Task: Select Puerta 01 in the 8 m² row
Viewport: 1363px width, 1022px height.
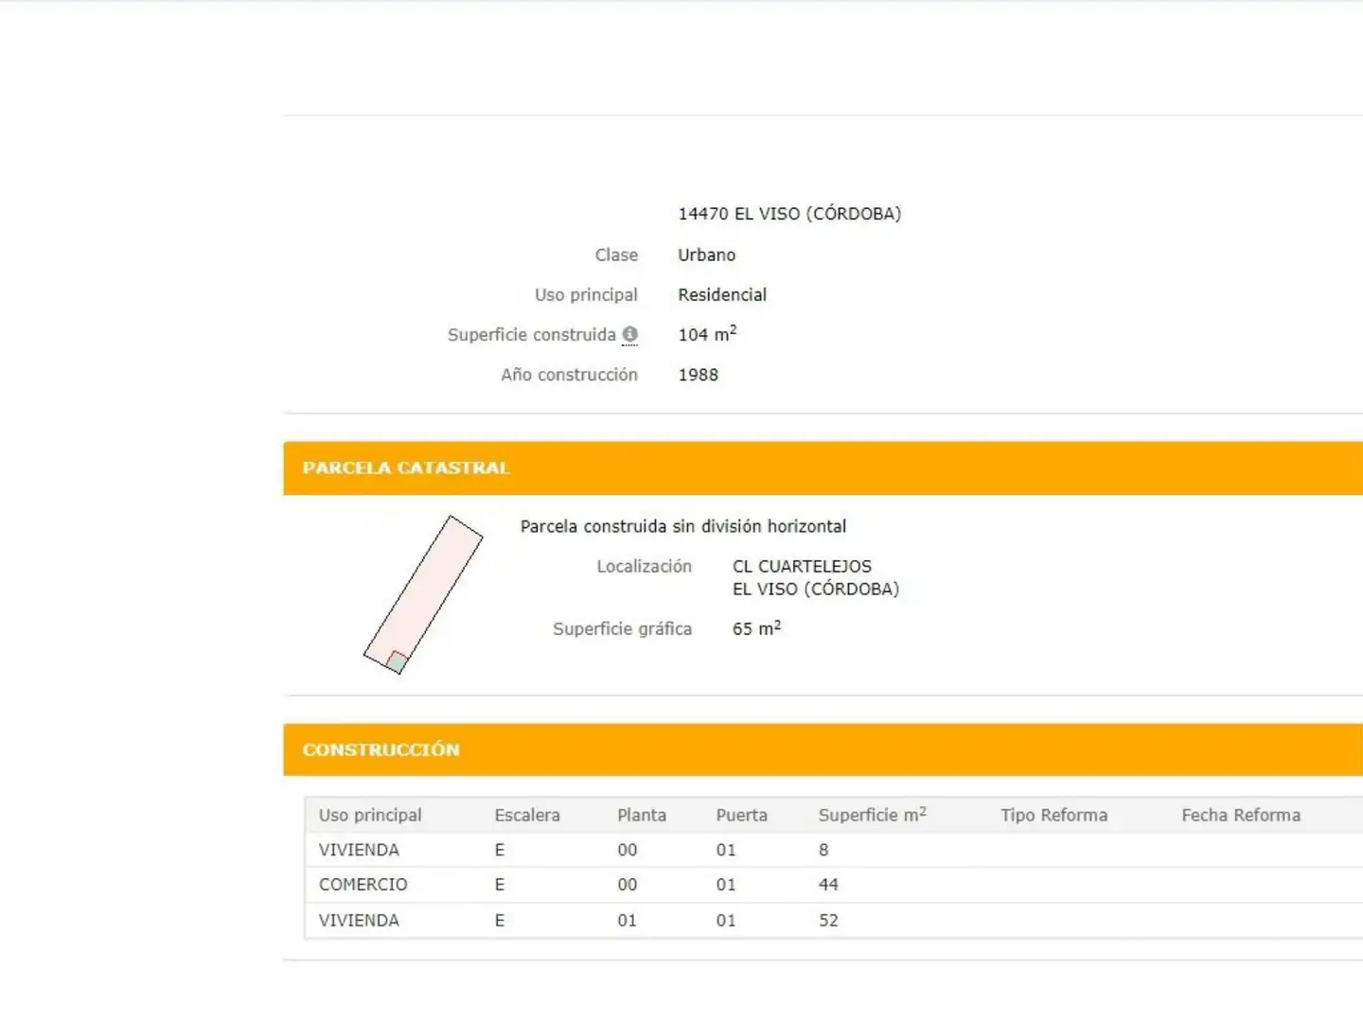Action: click(726, 850)
